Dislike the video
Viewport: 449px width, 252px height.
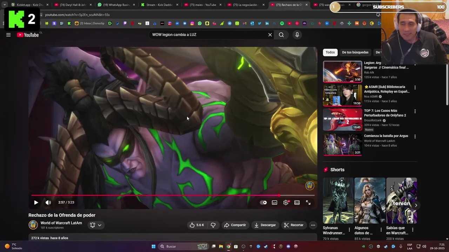click(x=213, y=225)
